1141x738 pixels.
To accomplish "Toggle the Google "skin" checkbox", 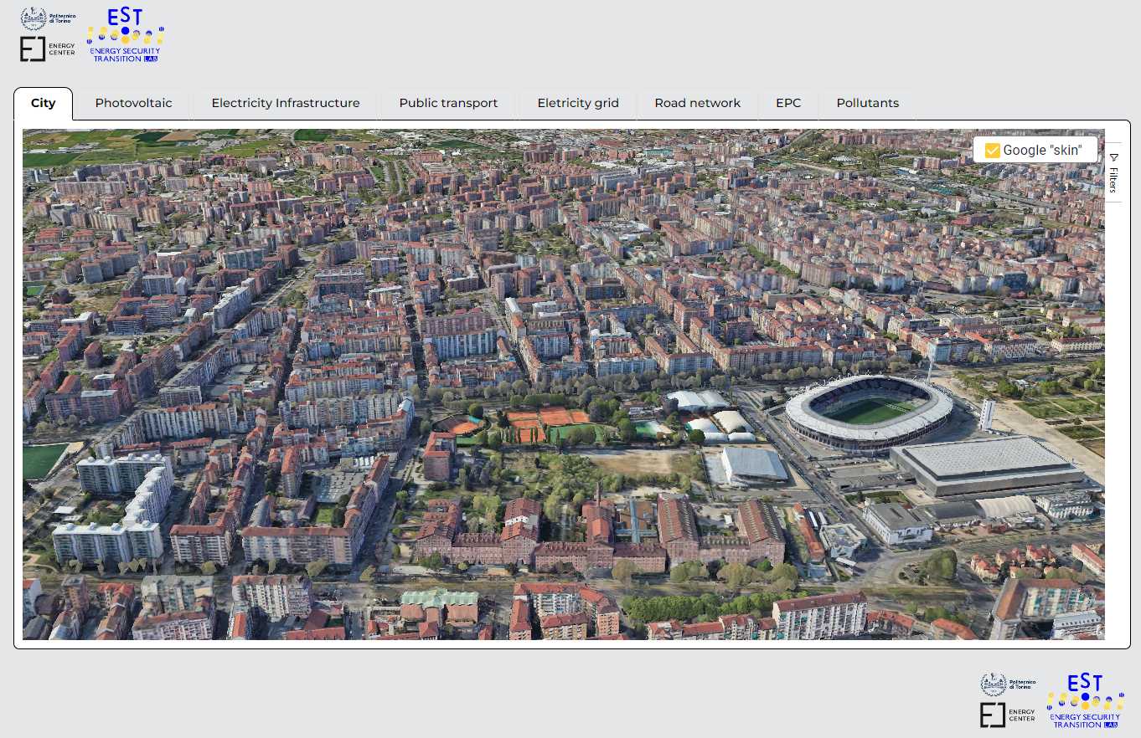I will 993,151.
